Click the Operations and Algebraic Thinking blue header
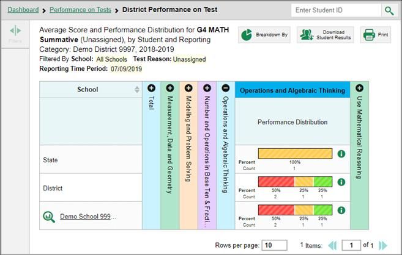 pos(292,90)
